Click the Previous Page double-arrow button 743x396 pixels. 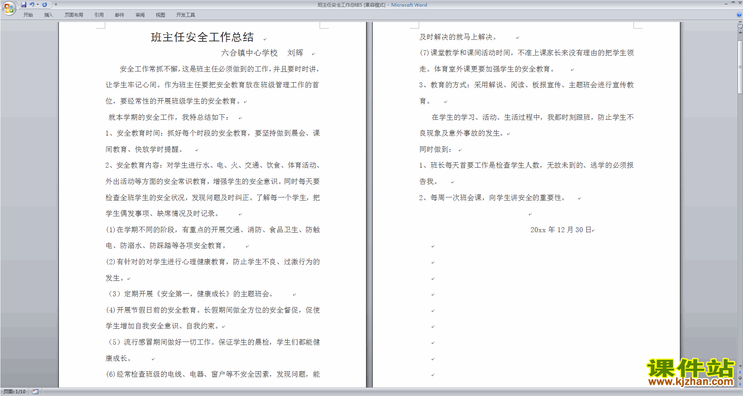tap(740, 372)
